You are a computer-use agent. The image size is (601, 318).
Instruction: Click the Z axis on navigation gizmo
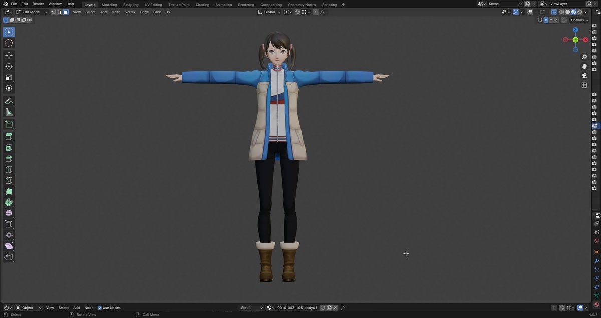tap(575, 30)
